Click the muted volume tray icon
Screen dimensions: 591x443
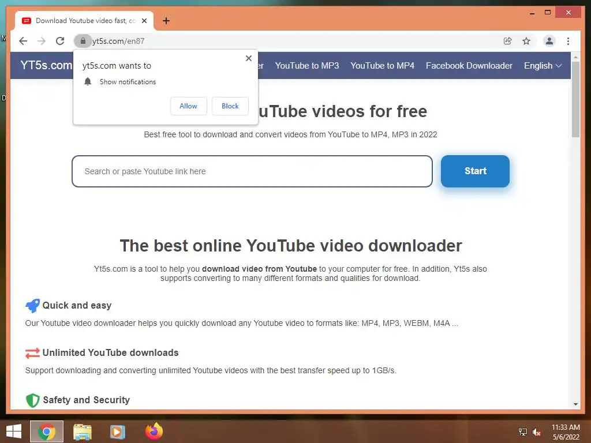(x=537, y=432)
